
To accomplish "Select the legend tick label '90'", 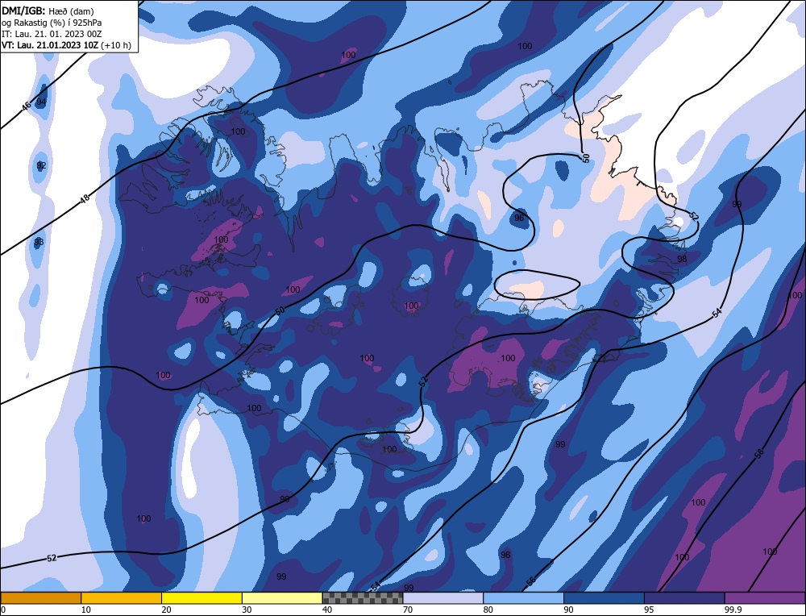I will coord(568,610).
